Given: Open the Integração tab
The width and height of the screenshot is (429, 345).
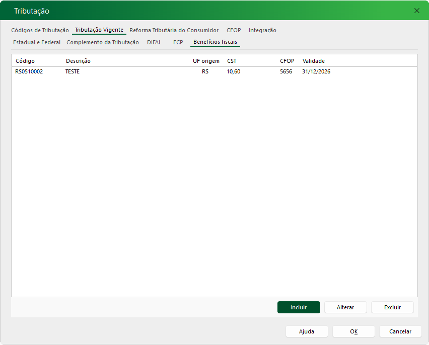Looking at the screenshot, I should 262,30.
